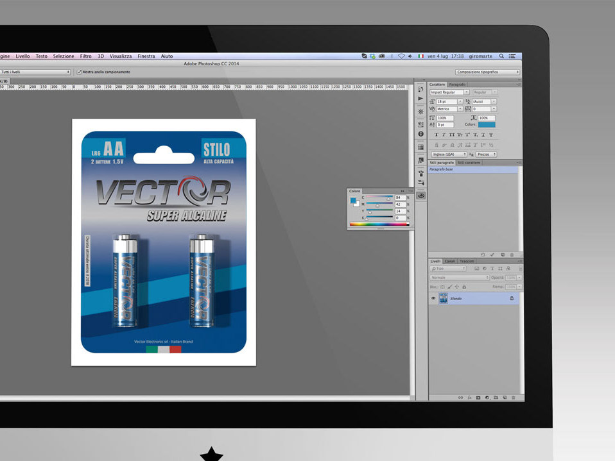Link layers chain icon in Livelli panel
Screen dimensions: 615x461
[x=460, y=398]
